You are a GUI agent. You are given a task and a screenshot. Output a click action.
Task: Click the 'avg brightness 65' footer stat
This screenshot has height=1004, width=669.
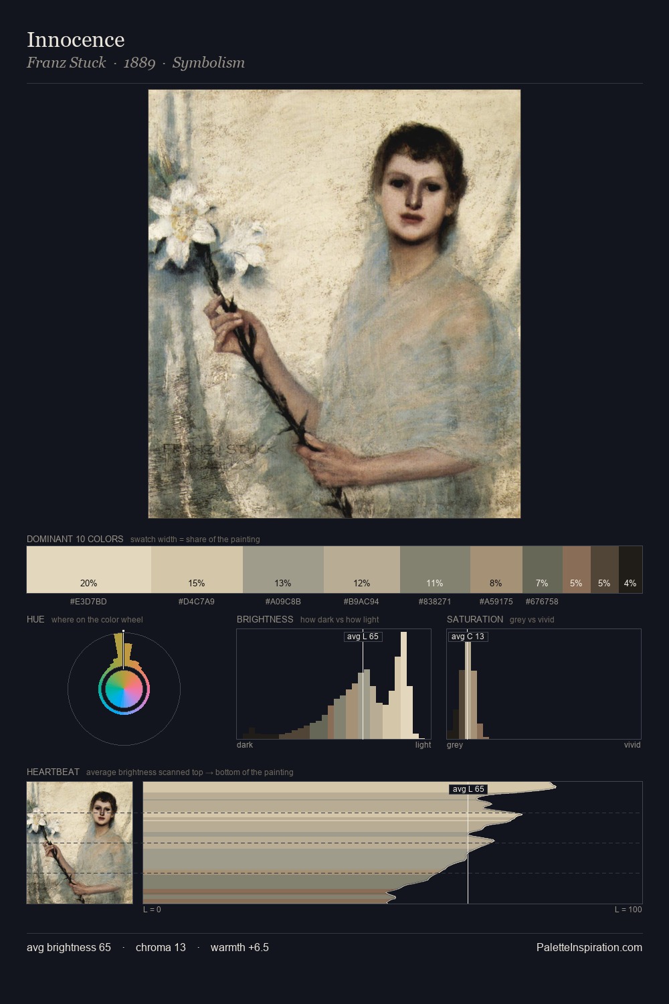[69, 948]
